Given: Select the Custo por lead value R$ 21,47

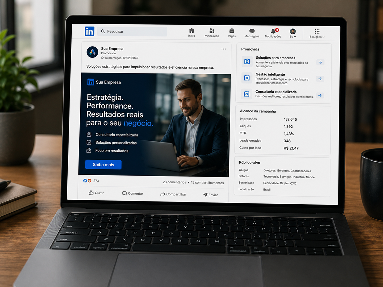Looking at the screenshot, I should 291,148.
